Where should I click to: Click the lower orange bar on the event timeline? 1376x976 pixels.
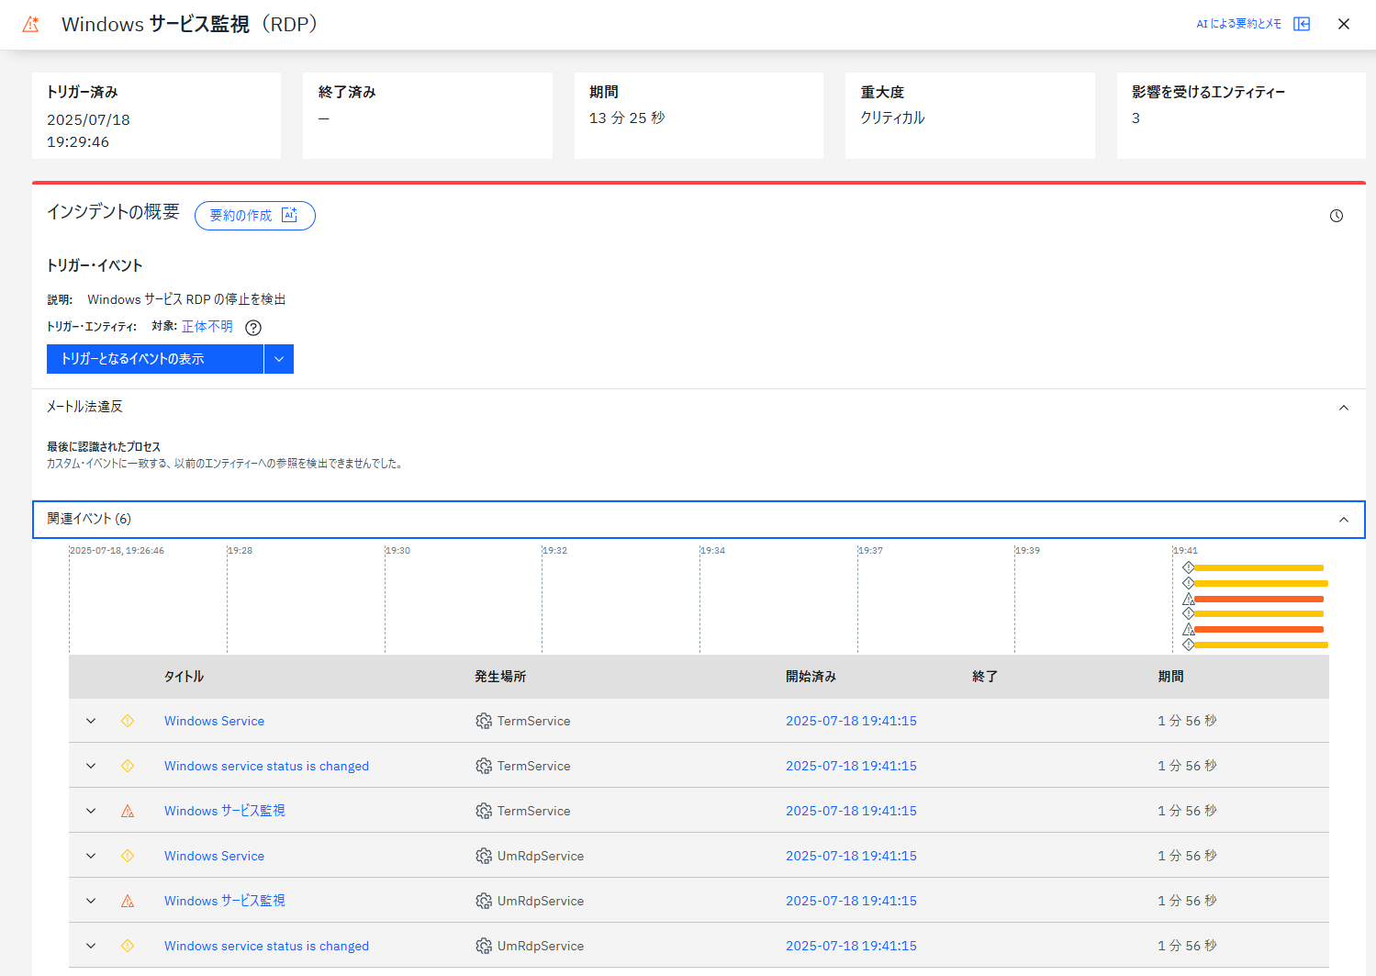click(x=1259, y=629)
